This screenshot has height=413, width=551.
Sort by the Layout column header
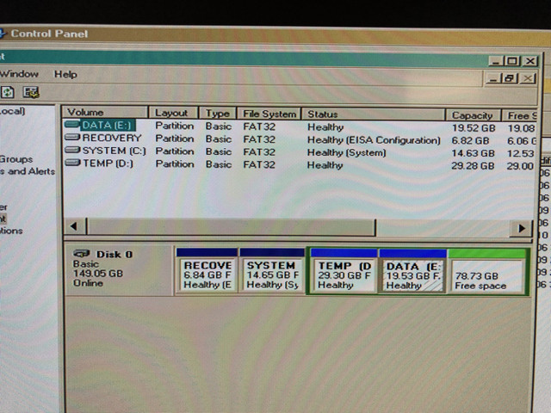click(x=173, y=113)
